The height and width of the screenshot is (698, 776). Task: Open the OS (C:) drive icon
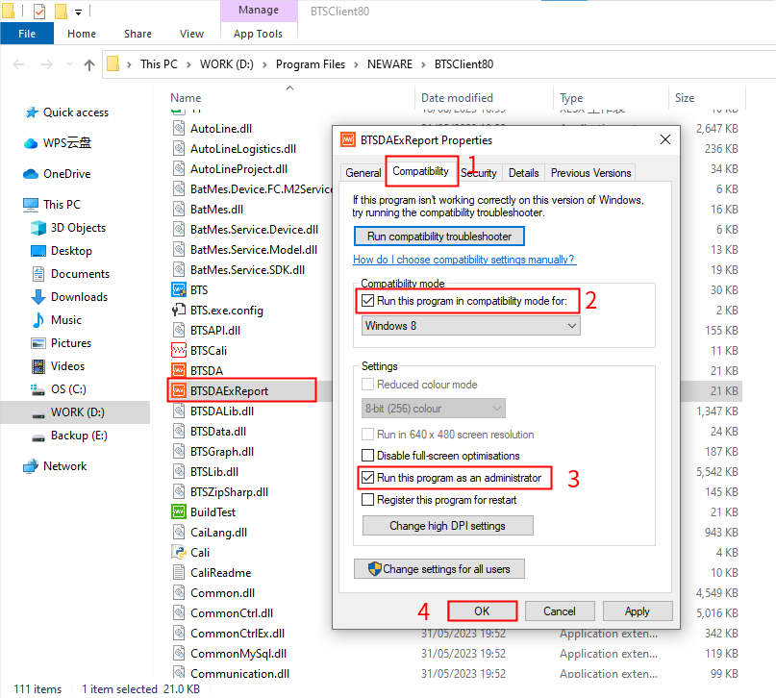(38, 389)
